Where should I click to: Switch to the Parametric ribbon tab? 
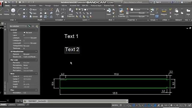coord(32,5)
